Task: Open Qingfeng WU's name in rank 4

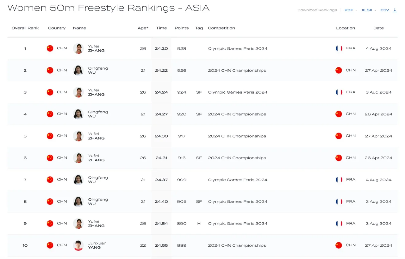Action: [98, 114]
